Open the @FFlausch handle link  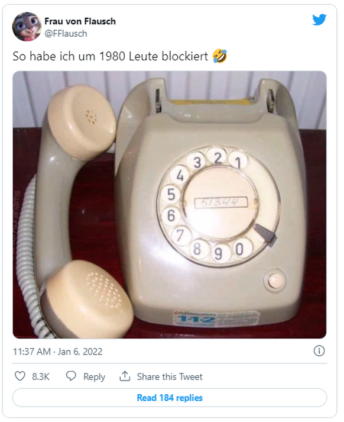[66, 34]
